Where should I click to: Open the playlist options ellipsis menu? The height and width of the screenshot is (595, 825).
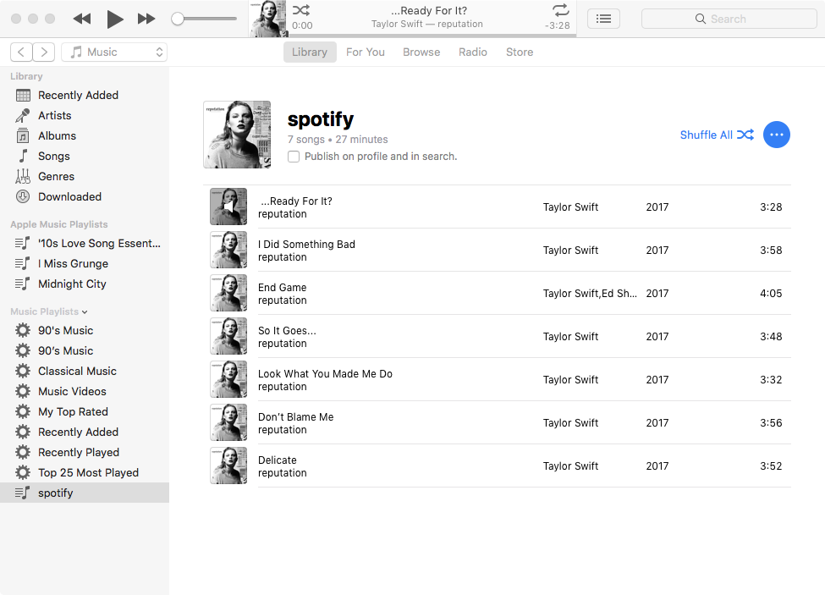coord(776,135)
